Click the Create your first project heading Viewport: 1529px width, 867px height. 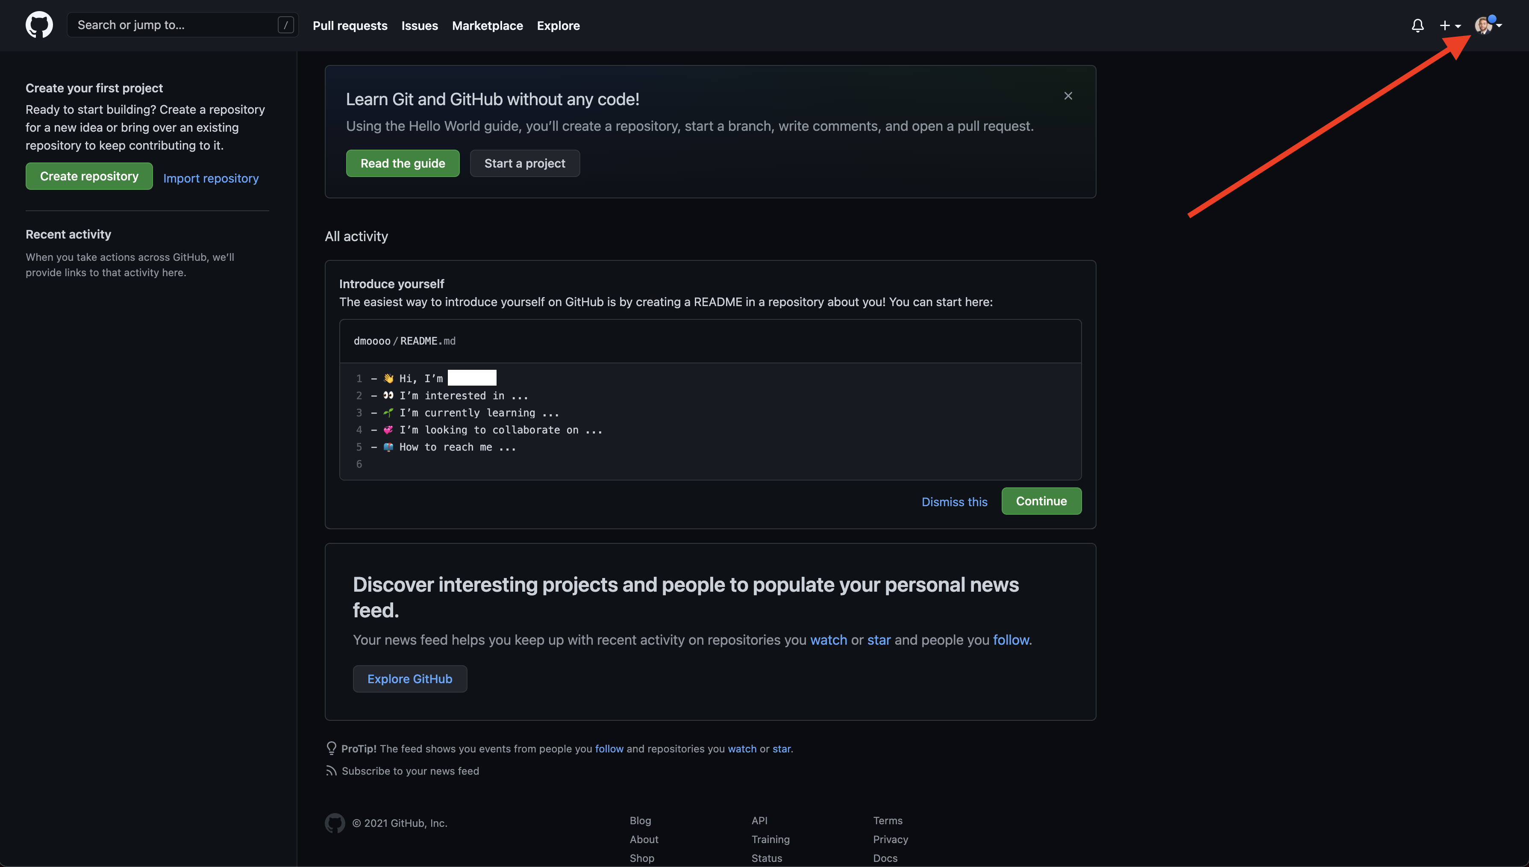94,88
